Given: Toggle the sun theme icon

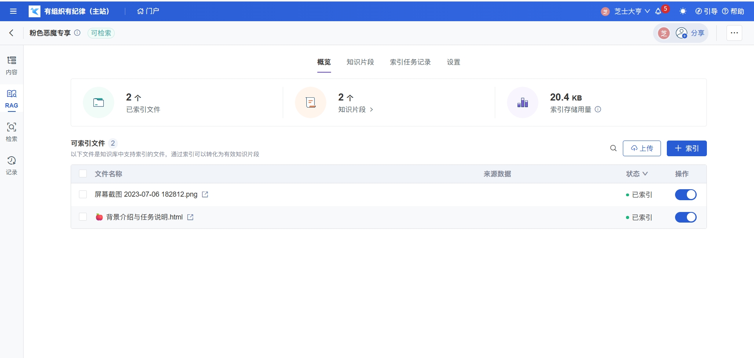Looking at the screenshot, I should tap(683, 11).
